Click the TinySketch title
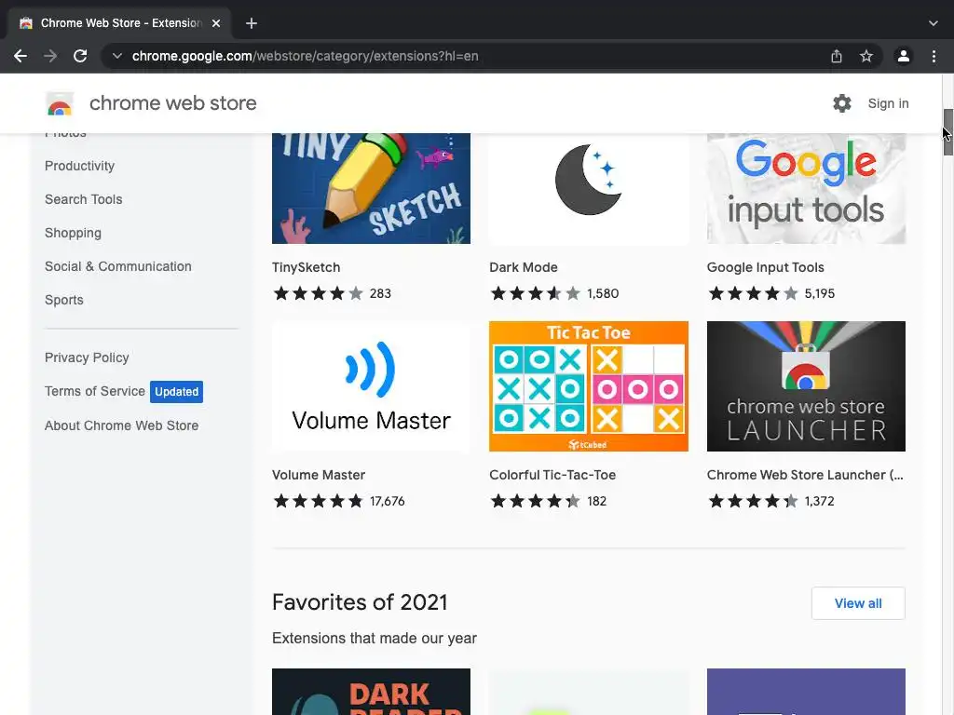The image size is (954, 715). tap(306, 267)
